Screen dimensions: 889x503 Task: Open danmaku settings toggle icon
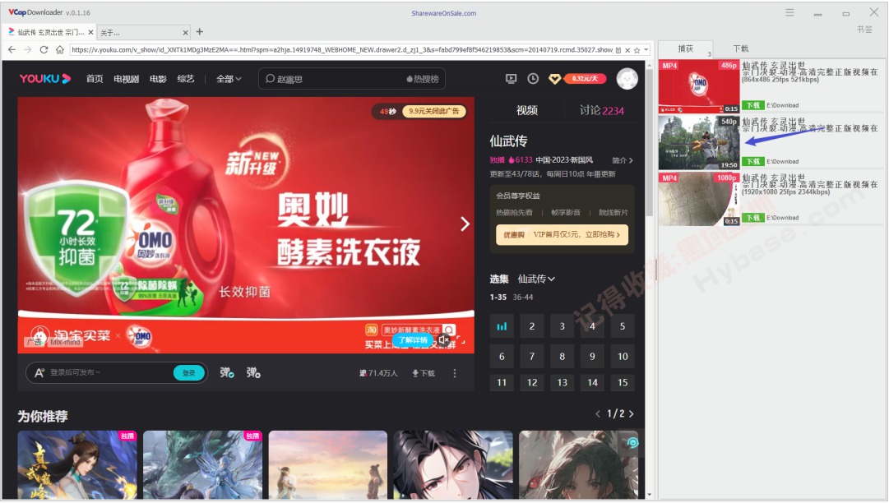pos(253,373)
